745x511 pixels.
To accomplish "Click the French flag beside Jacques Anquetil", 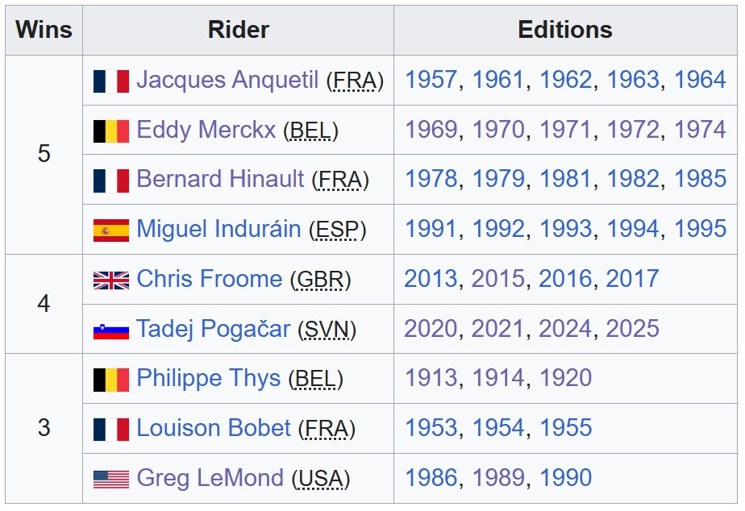I will (x=110, y=81).
